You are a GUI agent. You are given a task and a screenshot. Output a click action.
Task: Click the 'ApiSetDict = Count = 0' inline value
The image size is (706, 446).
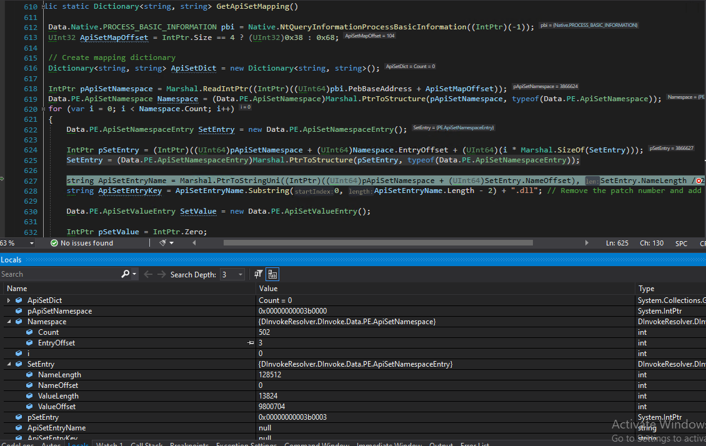click(410, 67)
